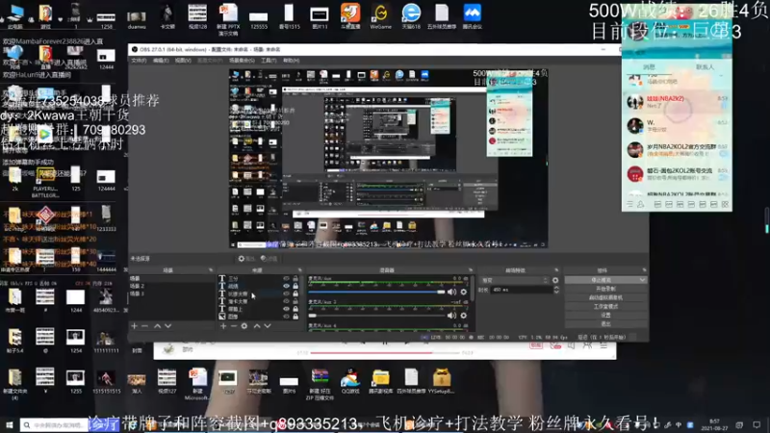The image size is (770, 433).
Task: Adjust the transition duration stepper arrows
Action: 556,290
